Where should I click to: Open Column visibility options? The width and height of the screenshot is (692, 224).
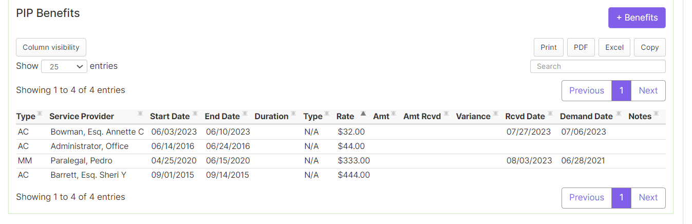[x=51, y=47]
